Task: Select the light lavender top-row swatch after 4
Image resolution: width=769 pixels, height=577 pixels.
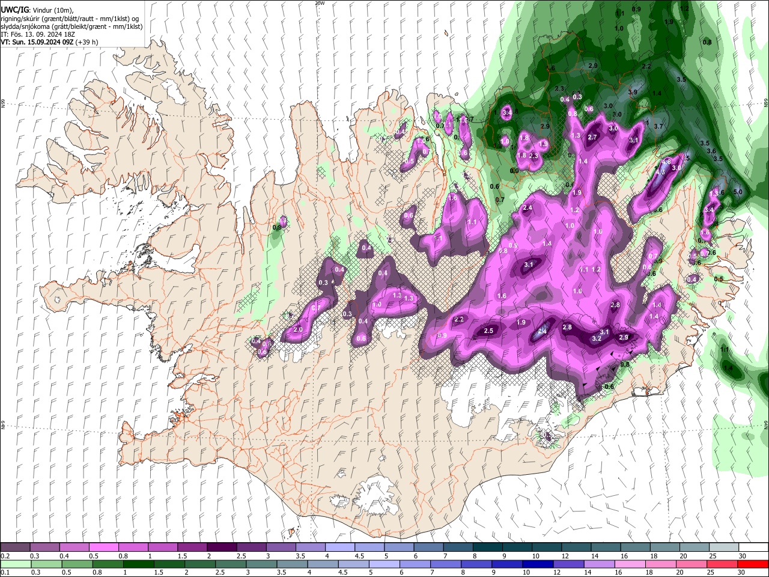Action: tap(339, 548)
